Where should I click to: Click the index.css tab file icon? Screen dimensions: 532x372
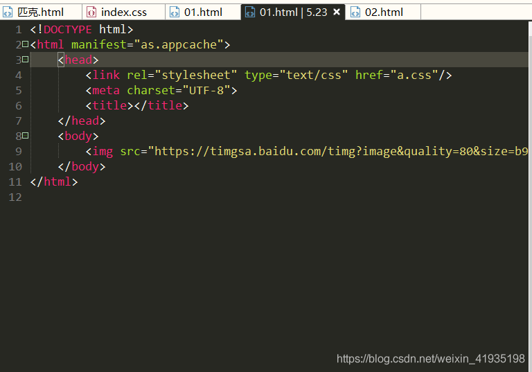(x=91, y=12)
